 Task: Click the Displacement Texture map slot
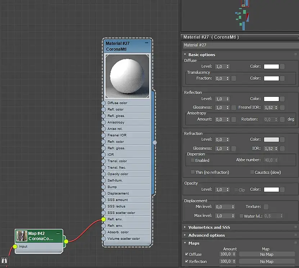(266, 207)
